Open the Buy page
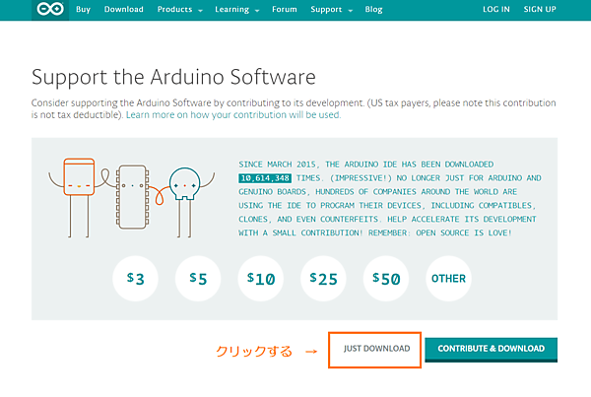 (x=84, y=10)
